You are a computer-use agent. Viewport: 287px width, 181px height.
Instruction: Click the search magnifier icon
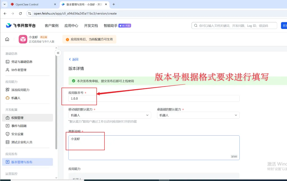point(196,25)
